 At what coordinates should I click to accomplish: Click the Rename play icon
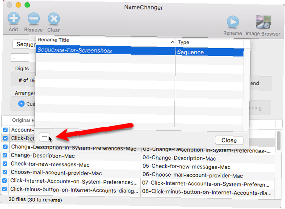tap(233, 22)
